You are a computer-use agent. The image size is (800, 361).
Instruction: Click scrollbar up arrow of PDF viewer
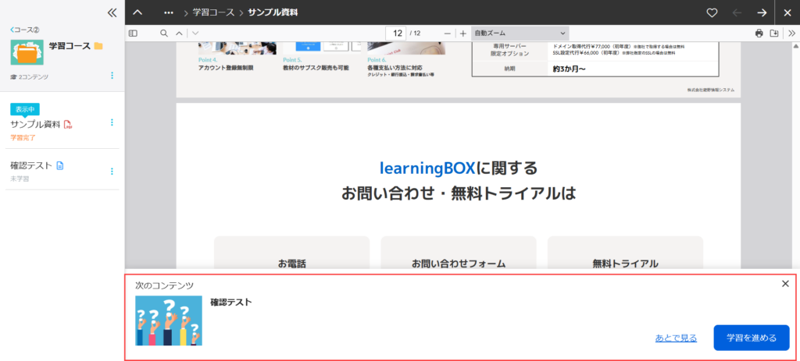tap(795, 46)
